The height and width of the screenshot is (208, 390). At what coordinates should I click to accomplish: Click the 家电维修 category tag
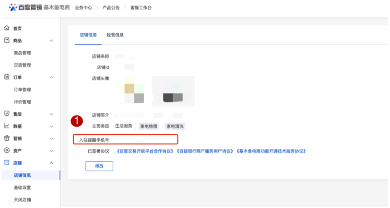click(x=149, y=126)
